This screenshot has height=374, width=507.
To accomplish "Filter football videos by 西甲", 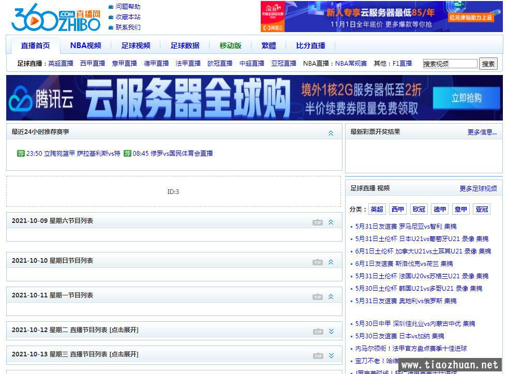I will [398, 209].
